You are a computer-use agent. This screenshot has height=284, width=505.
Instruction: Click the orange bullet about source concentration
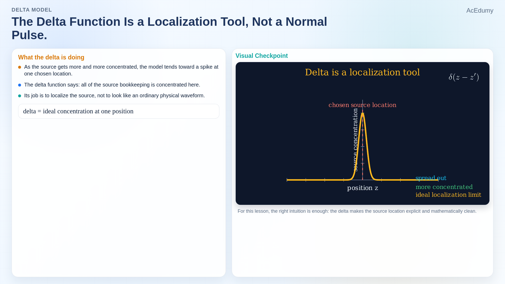tap(19, 67)
